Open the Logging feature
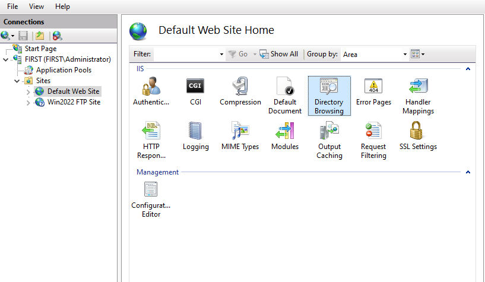This screenshot has height=282, width=485. (195, 136)
